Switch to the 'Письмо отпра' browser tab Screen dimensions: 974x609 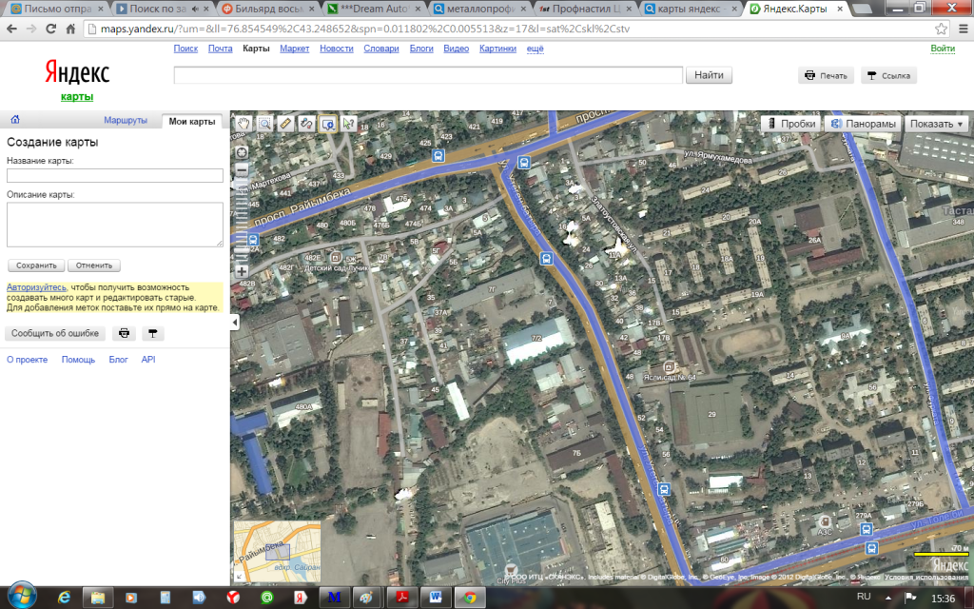coord(57,9)
